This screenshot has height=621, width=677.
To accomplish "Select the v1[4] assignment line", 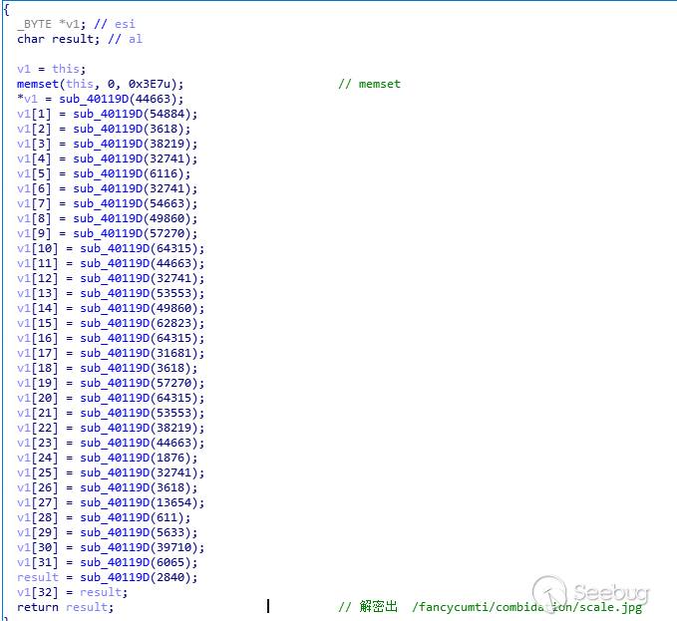I will click(107, 158).
